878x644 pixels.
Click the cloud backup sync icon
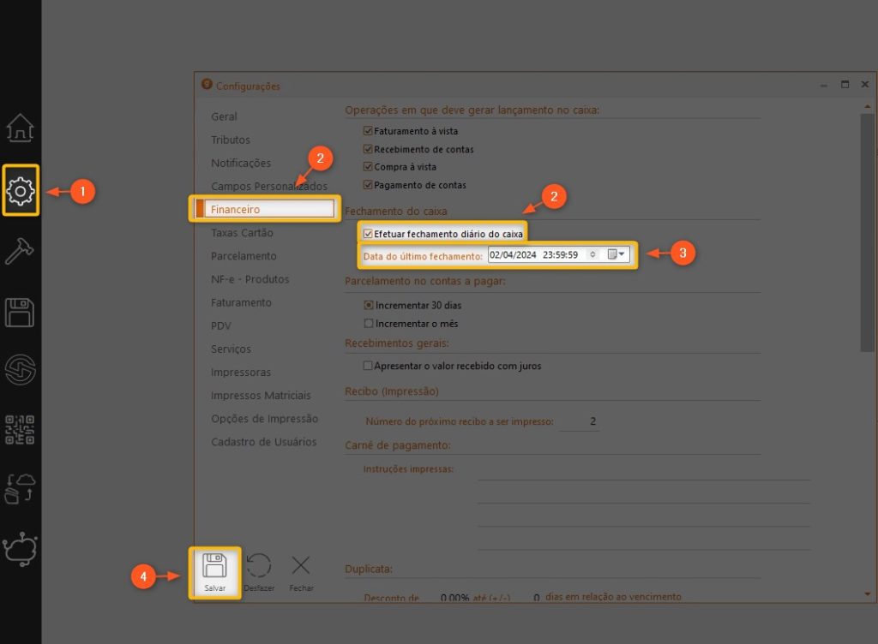point(20,487)
